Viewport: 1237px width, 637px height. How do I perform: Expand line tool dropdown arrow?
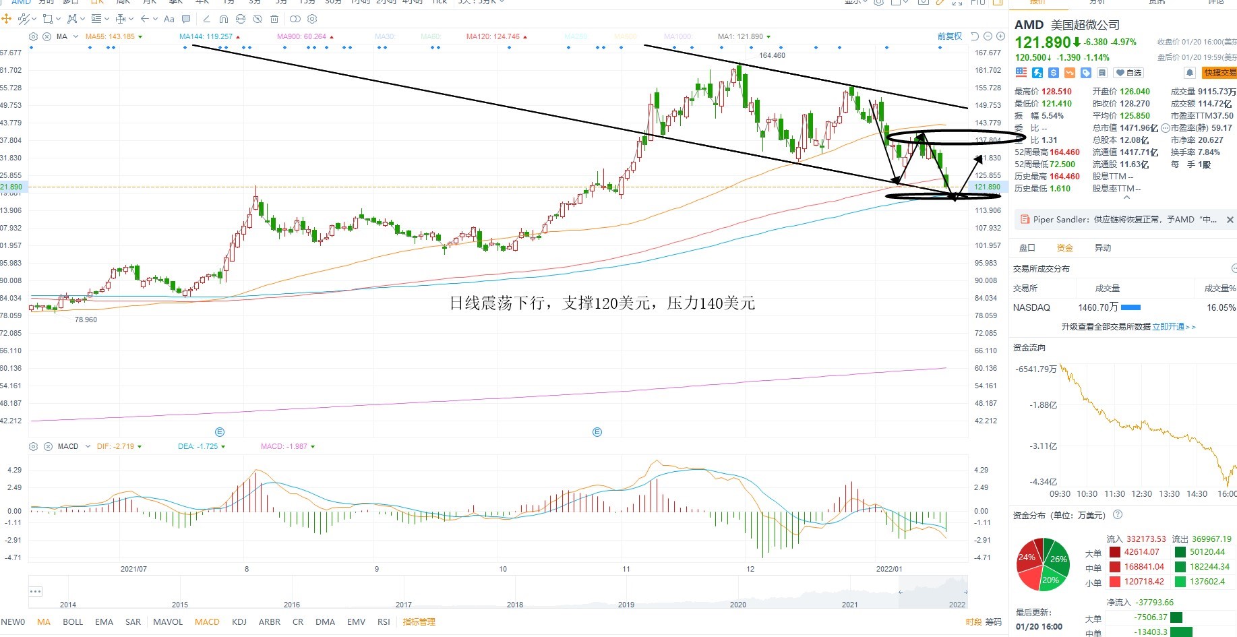(34, 19)
